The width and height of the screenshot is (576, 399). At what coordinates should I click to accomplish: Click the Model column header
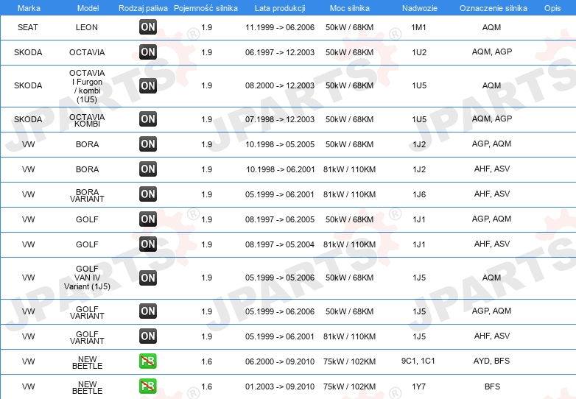point(88,8)
